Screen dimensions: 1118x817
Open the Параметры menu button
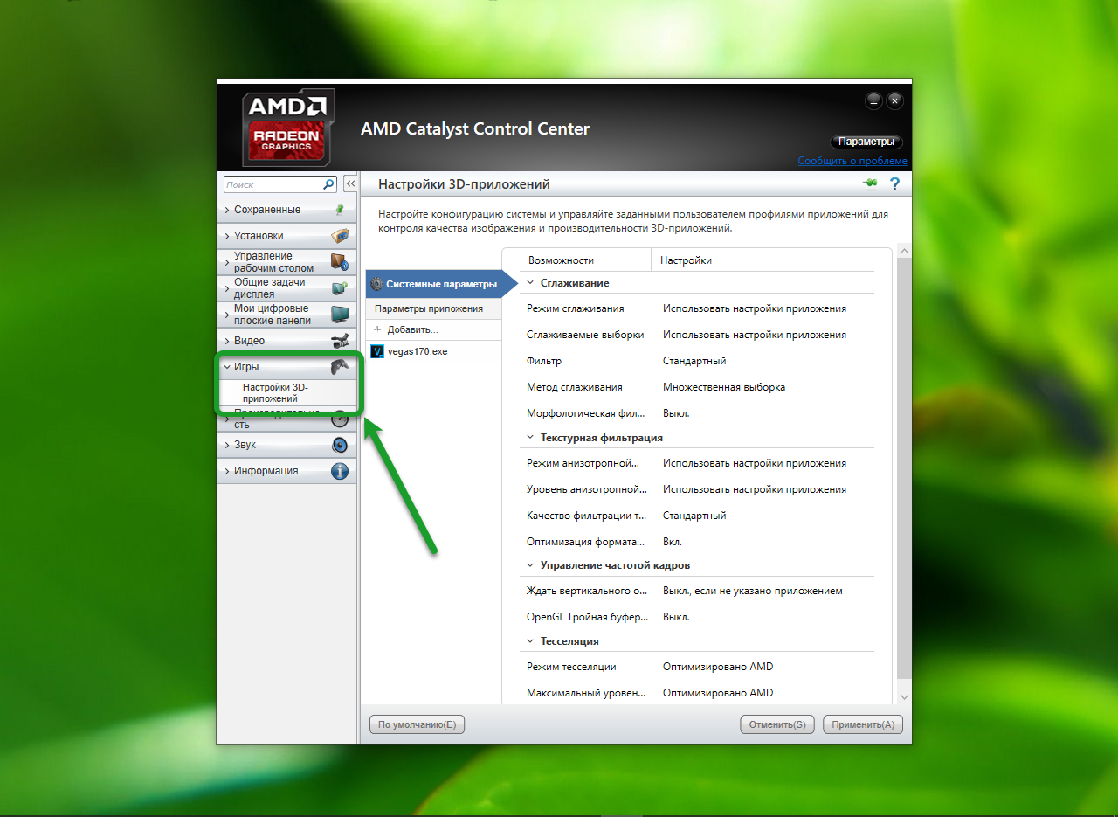(866, 142)
